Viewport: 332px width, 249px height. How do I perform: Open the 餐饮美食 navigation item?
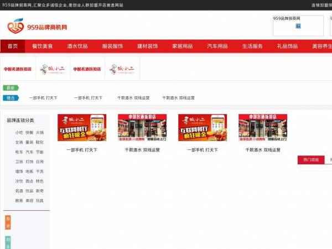click(43, 46)
